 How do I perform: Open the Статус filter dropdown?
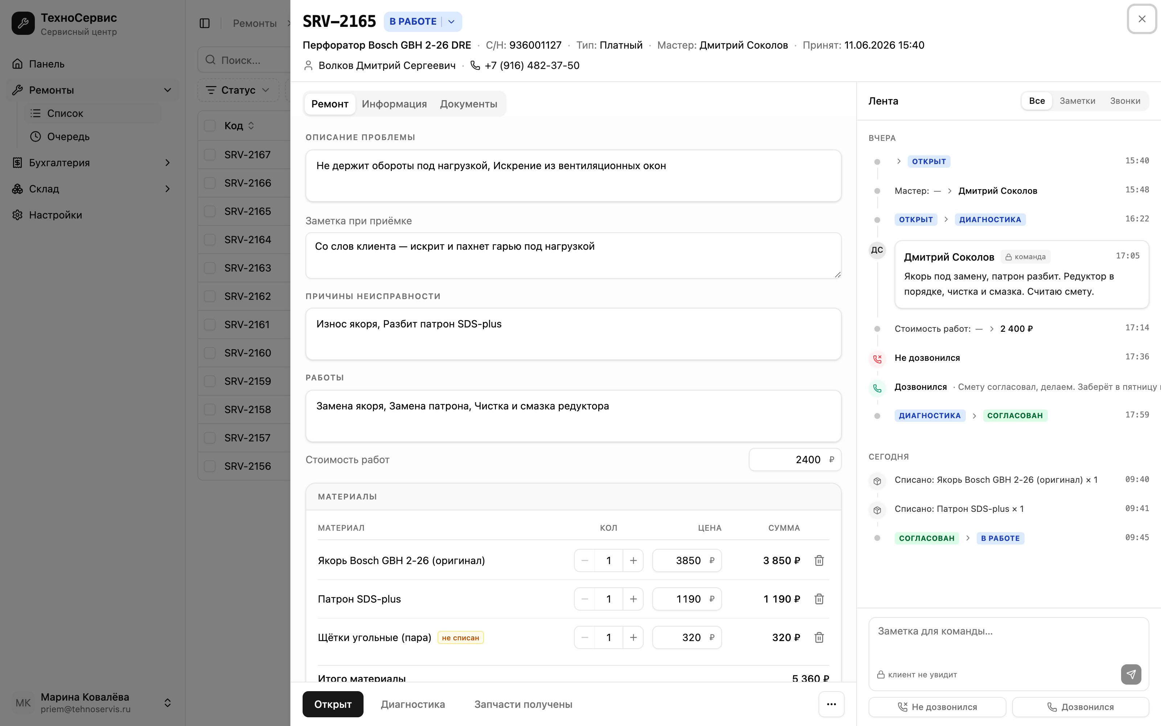(x=238, y=90)
